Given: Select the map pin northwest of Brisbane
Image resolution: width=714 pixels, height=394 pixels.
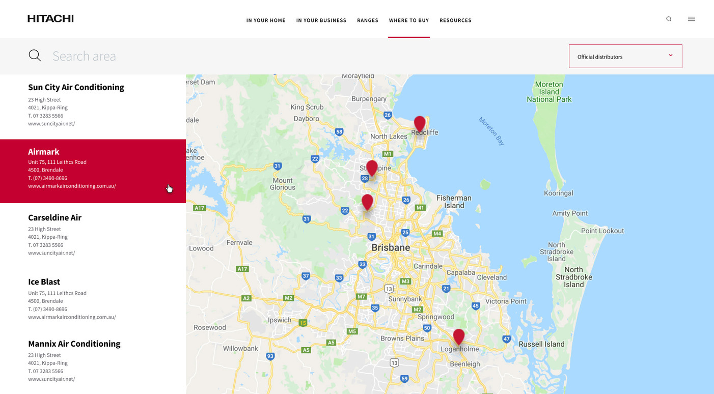Looking at the screenshot, I should pos(367,202).
